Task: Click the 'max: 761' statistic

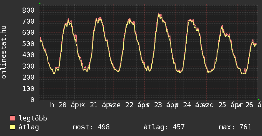Action: click(235, 127)
